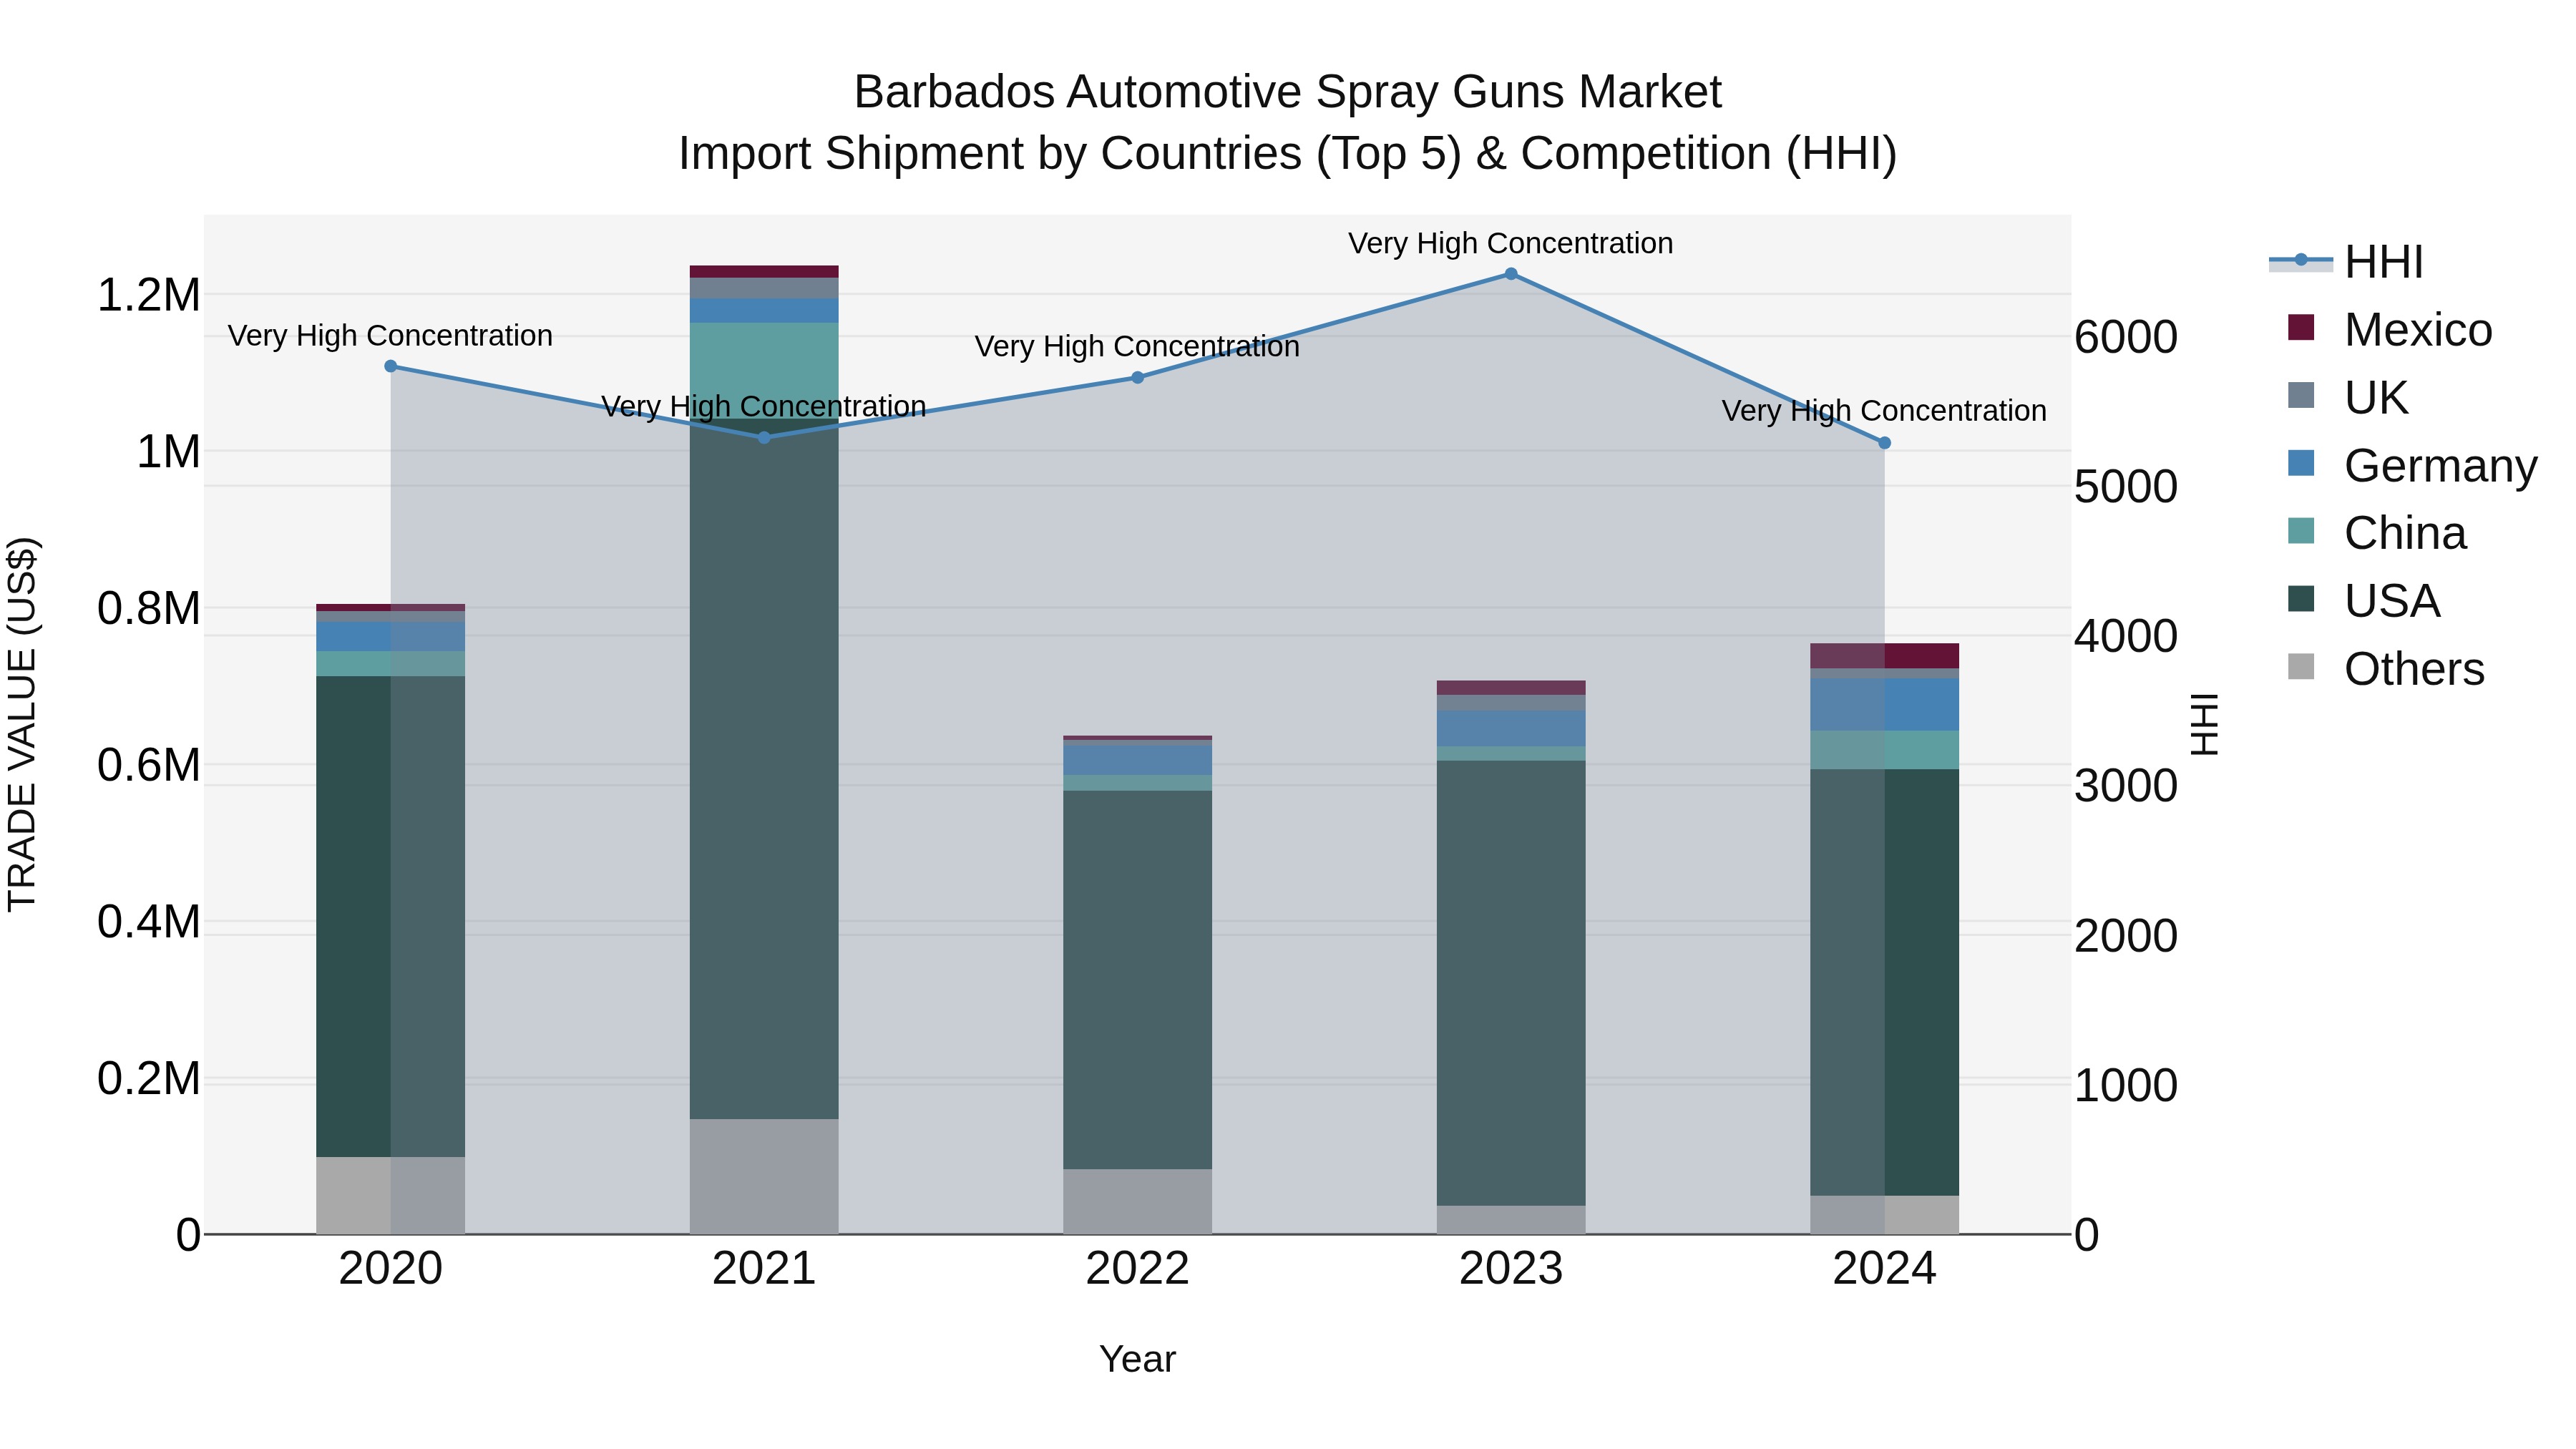
Task: Click the 2021 x-axis label
Action: tap(764, 1269)
